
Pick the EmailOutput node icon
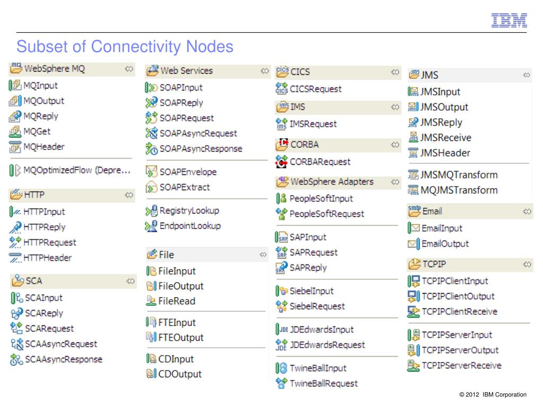pyautogui.click(x=414, y=244)
